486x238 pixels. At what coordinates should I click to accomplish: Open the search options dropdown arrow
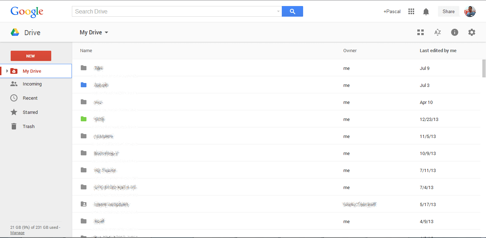click(x=278, y=11)
